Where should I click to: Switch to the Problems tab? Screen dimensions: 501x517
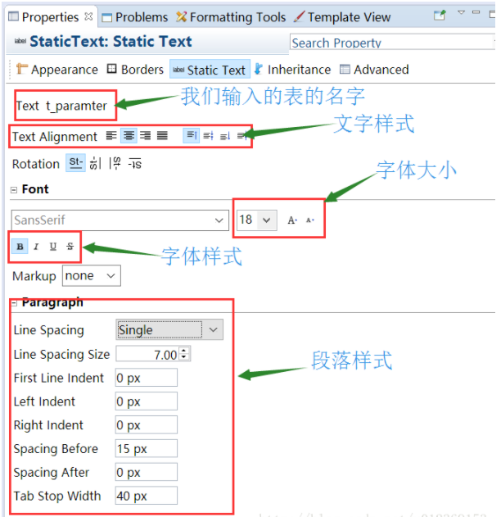point(135,17)
